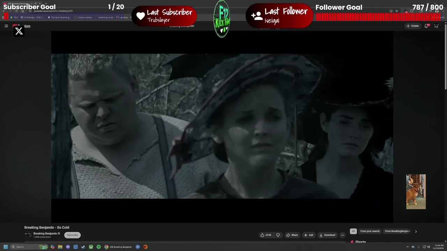Open the more actions three-dot menu
Viewport: 447px width, 251px height.
coord(342,235)
